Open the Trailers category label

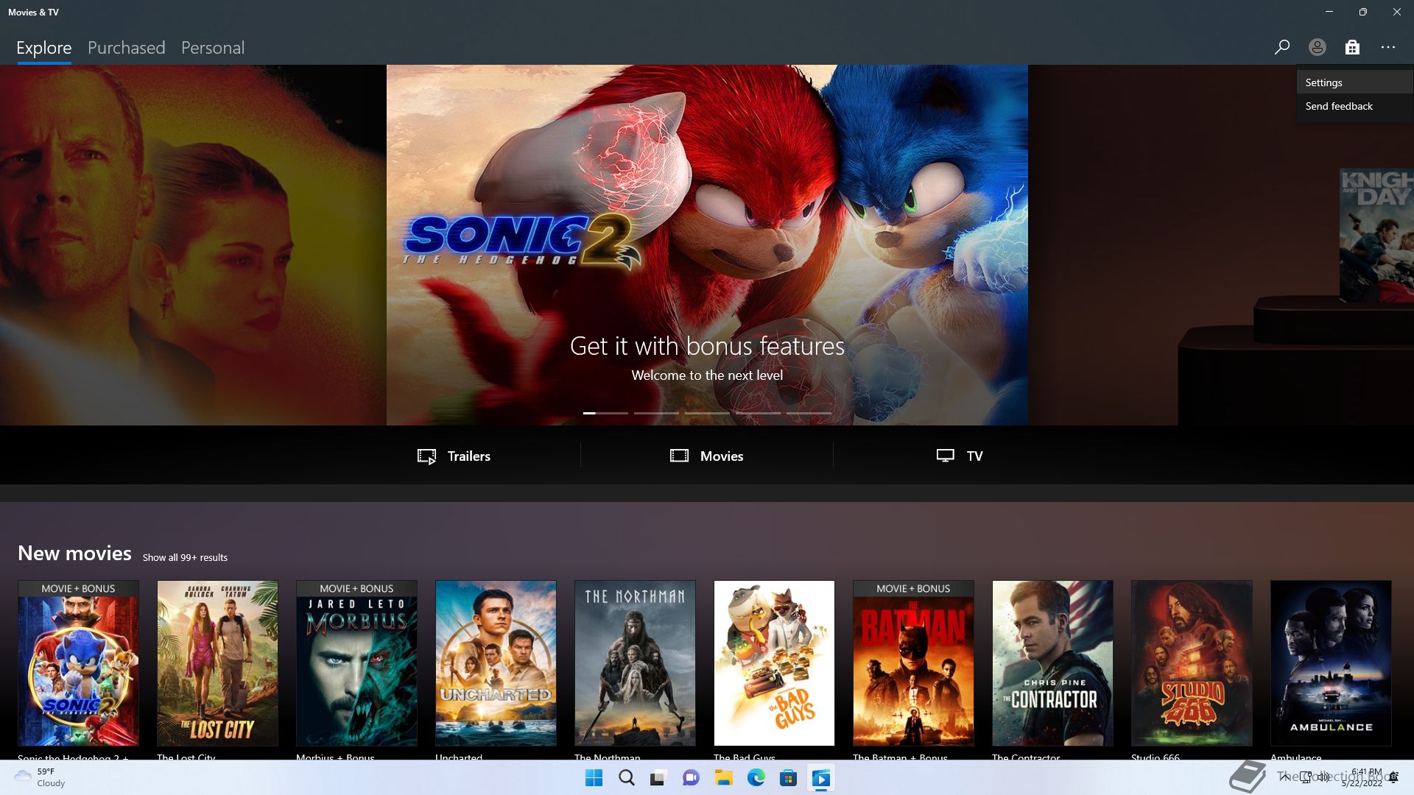(469, 456)
